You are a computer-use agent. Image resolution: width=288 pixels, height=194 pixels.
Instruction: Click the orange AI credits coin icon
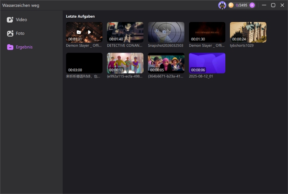click(x=231, y=5)
